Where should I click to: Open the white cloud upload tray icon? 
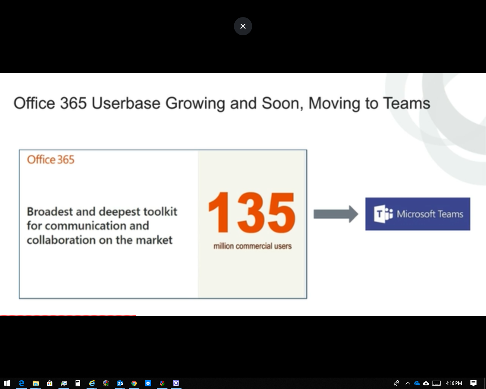pos(426,383)
